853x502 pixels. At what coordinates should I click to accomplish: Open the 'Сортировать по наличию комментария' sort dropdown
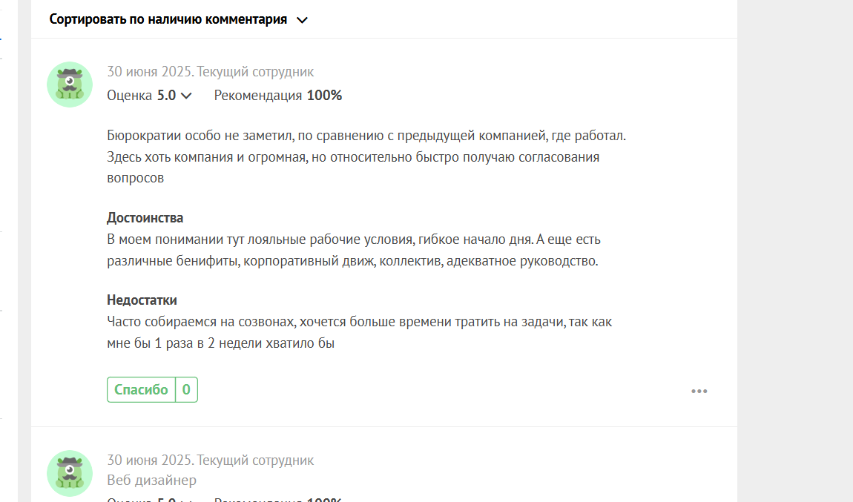coord(179,19)
